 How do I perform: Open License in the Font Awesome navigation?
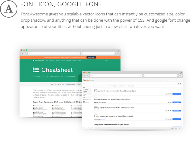(79, 61)
